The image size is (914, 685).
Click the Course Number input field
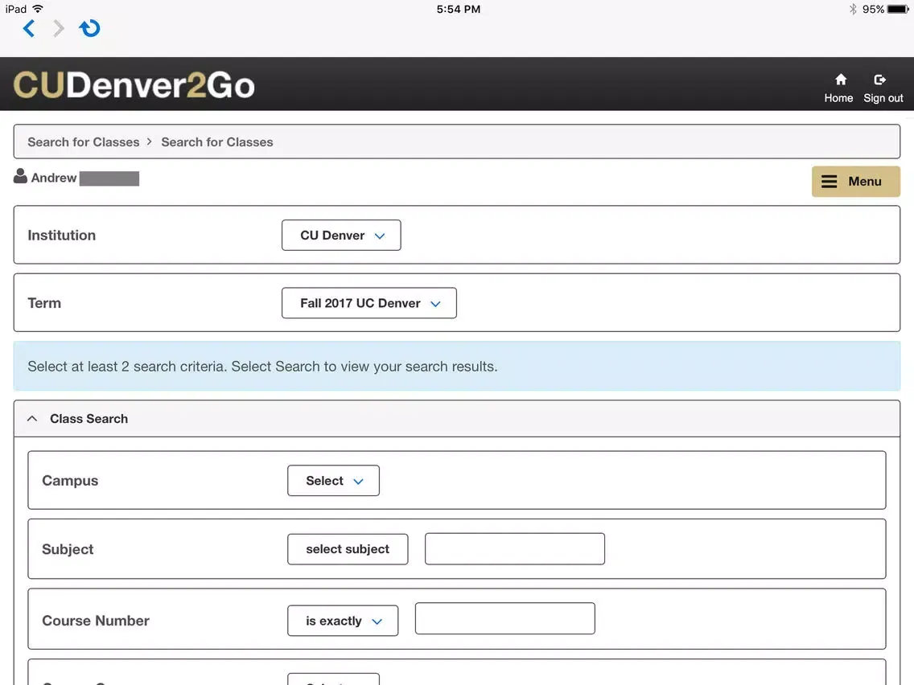504,618
